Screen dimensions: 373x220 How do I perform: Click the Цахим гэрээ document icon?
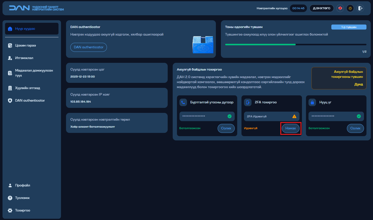click(x=10, y=46)
